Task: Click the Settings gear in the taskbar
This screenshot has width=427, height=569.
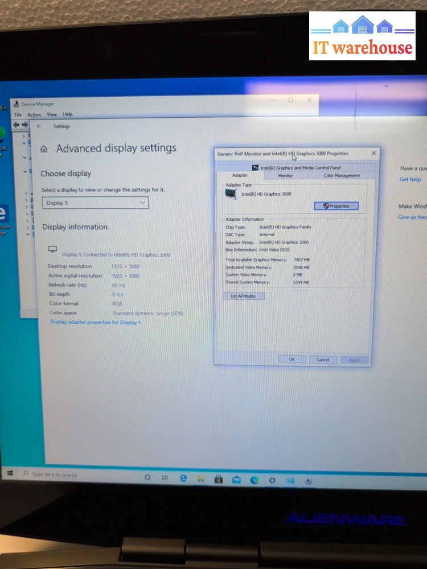Action: pos(272,480)
